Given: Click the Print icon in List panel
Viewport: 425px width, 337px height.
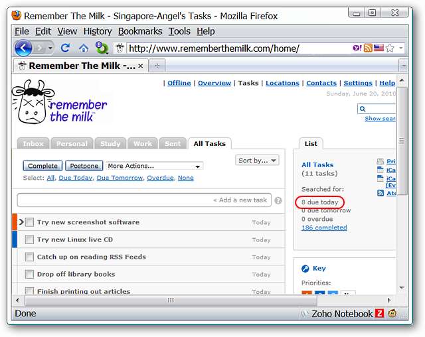Looking at the screenshot, I should [x=381, y=161].
